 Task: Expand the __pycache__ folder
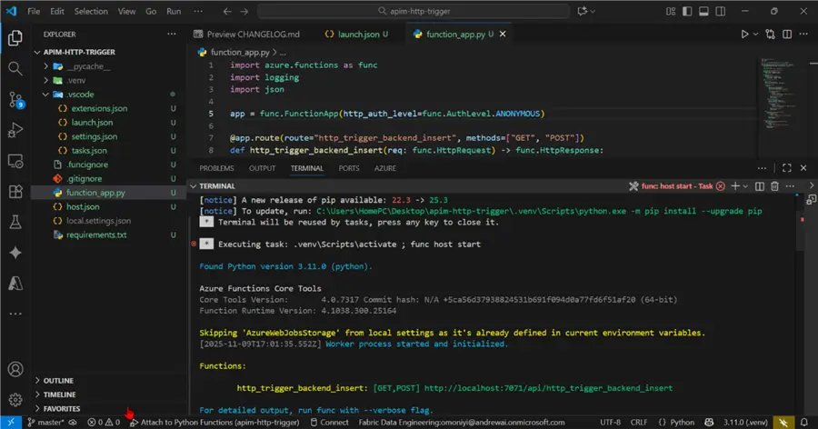(46, 66)
